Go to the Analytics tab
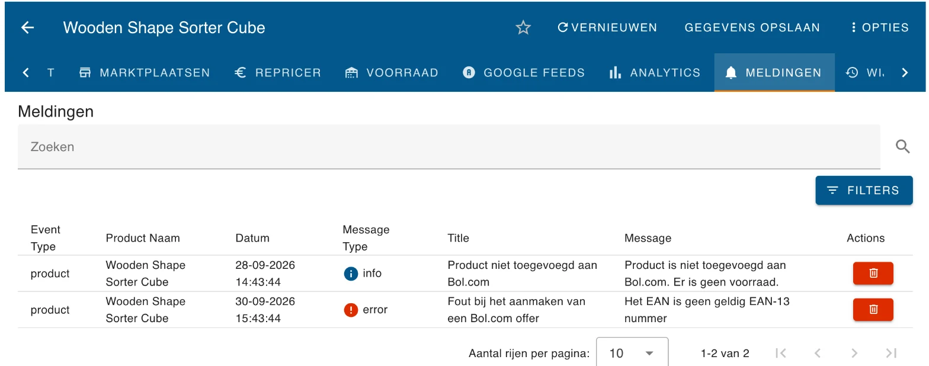Viewport: 929px width, 366px height. (x=655, y=73)
